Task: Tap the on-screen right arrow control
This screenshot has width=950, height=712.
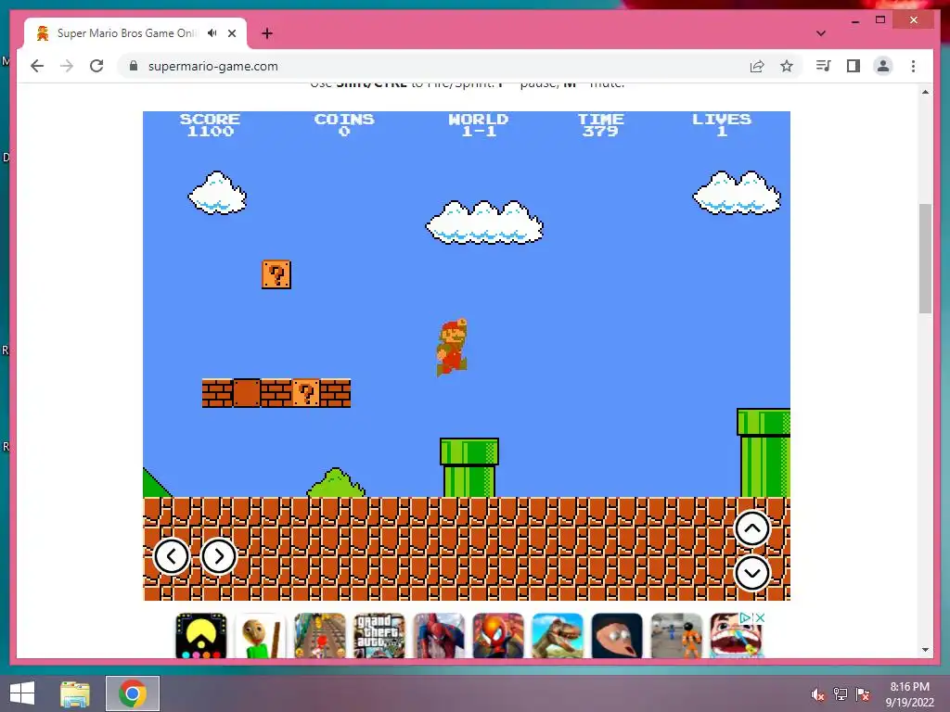Action: pyautogui.click(x=219, y=556)
